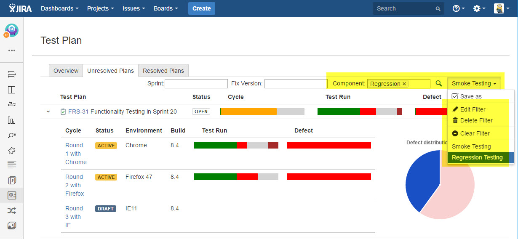Viewport: 518px width, 239px height.
Task: Open the Smoke Testing filter dropdown
Action: pyautogui.click(x=474, y=83)
